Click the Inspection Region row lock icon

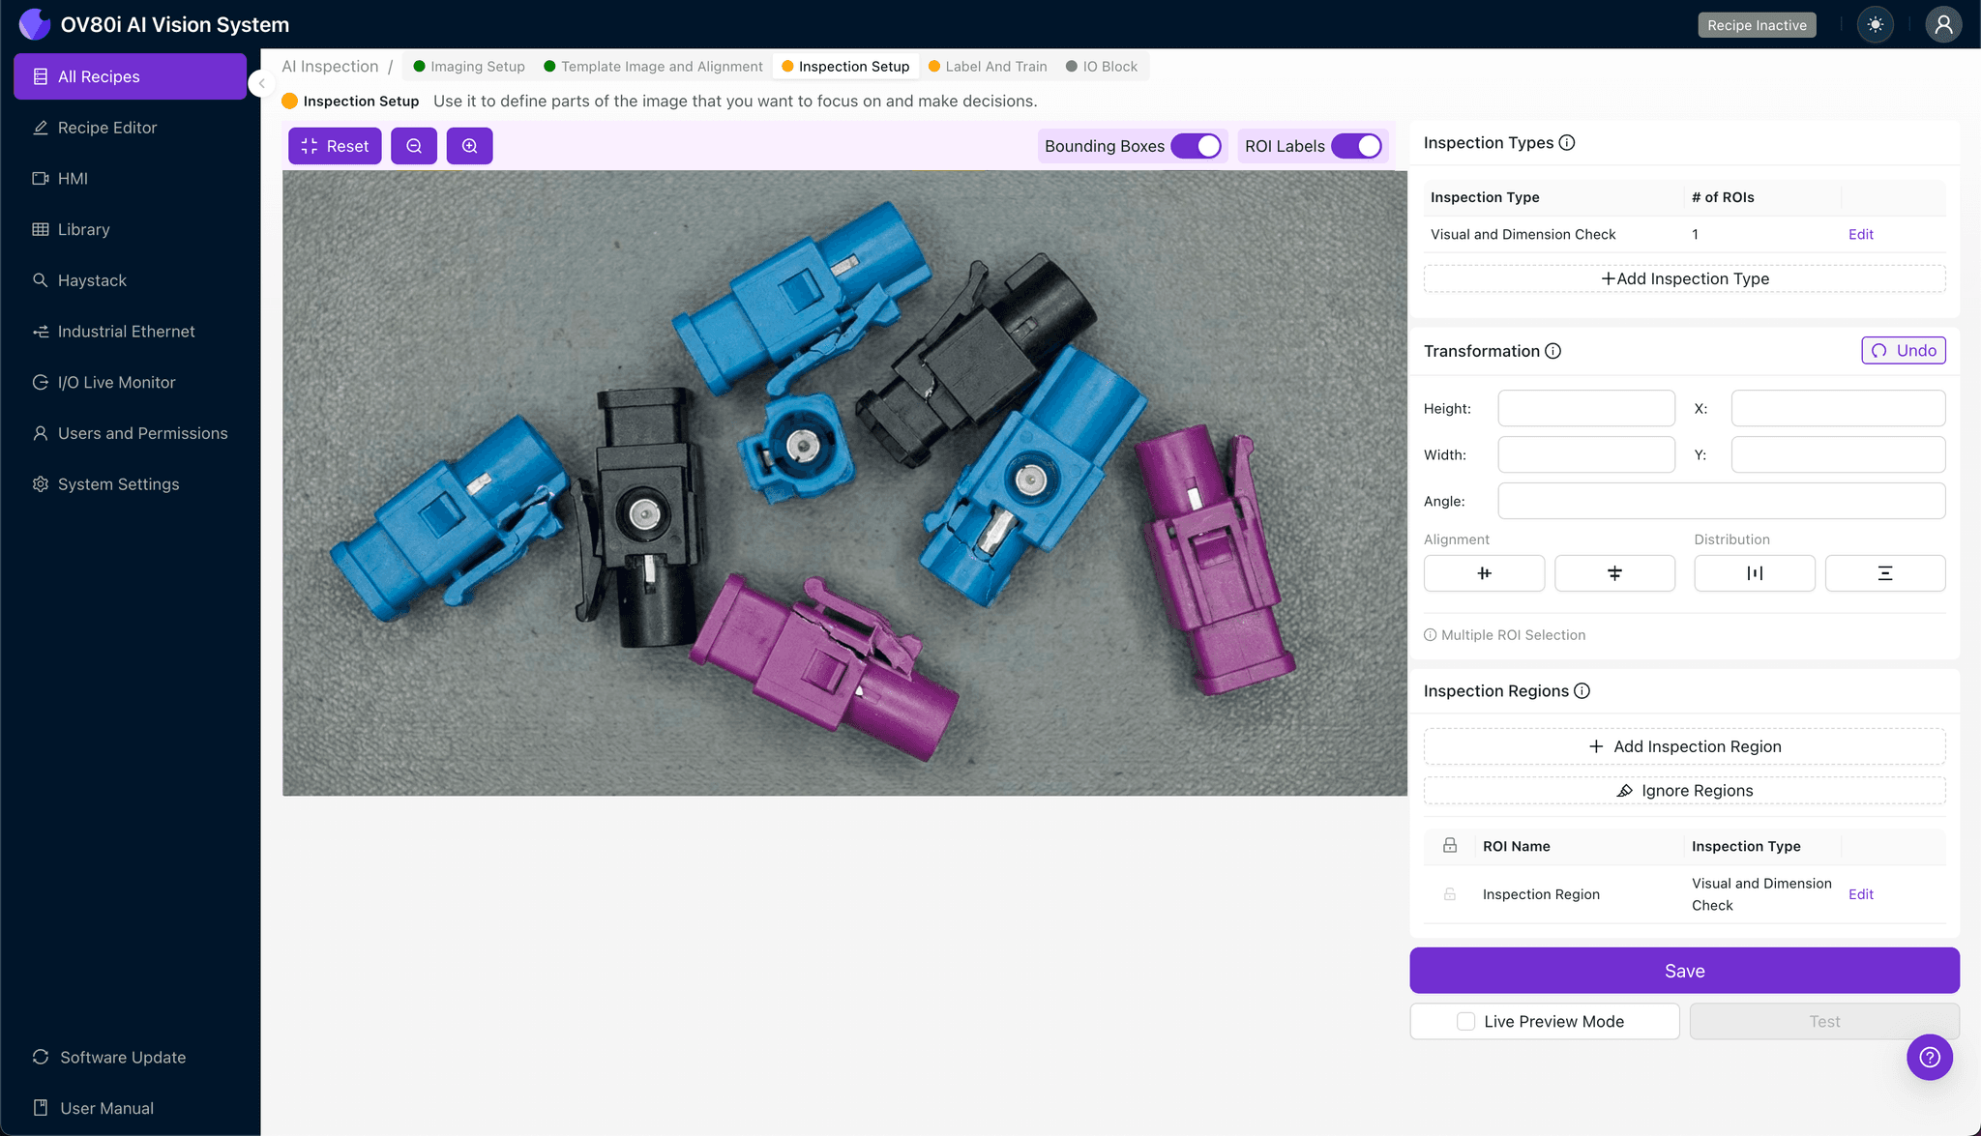(1449, 894)
